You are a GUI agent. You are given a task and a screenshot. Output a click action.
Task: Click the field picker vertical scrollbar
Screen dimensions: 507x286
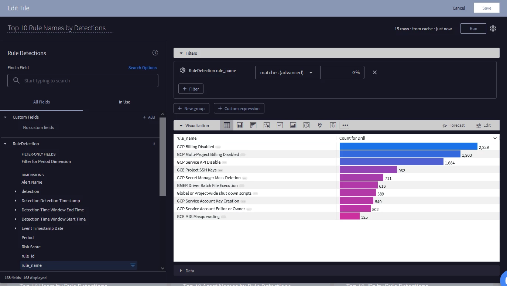(163, 157)
